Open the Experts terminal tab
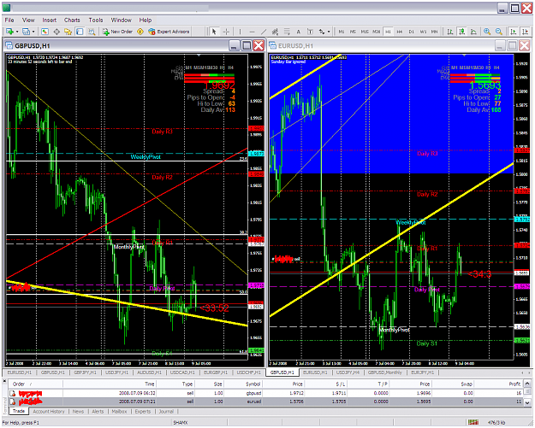This screenshot has height=428, width=535. [x=143, y=412]
